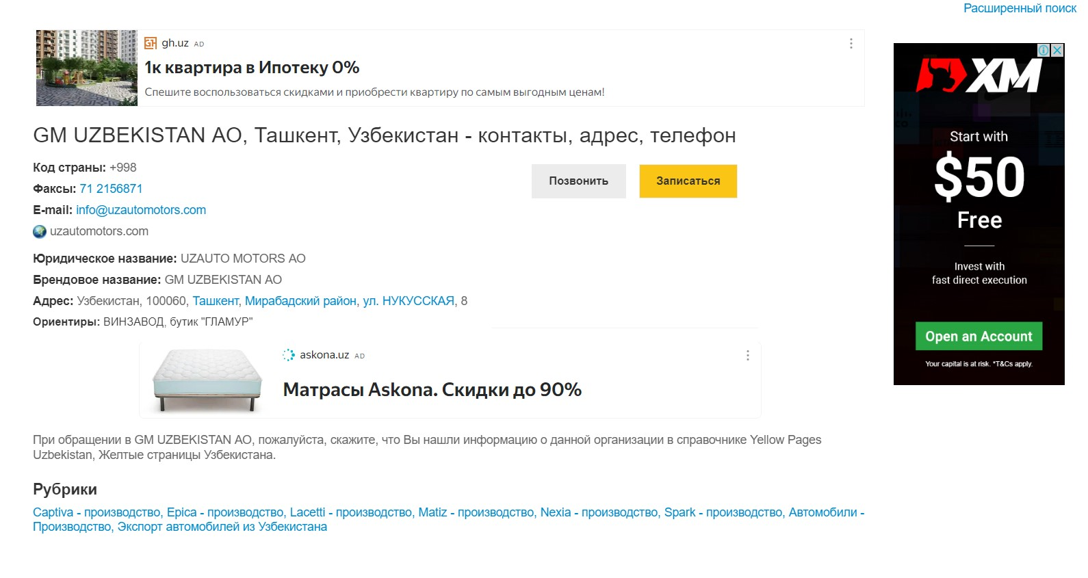Viewport: 1088px width, 578px height.
Task: Click the Ташкент address link
Action: click(216, 301)
